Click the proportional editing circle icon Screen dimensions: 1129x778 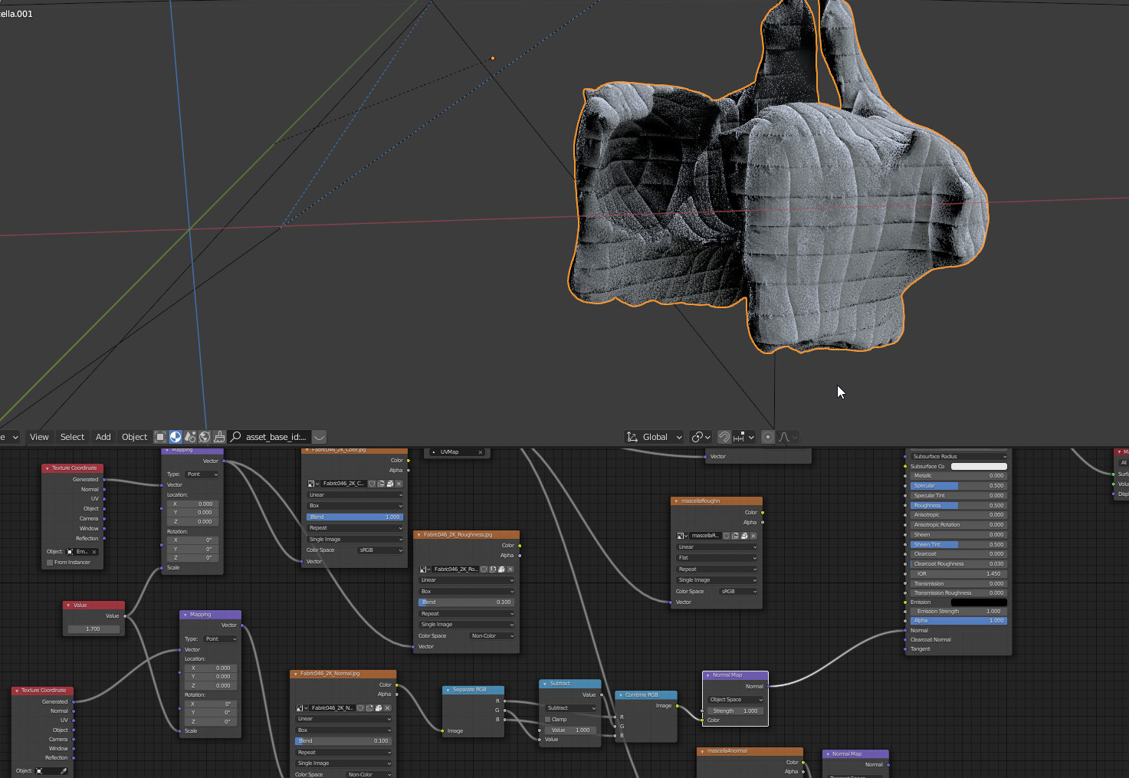click(768, 437)
